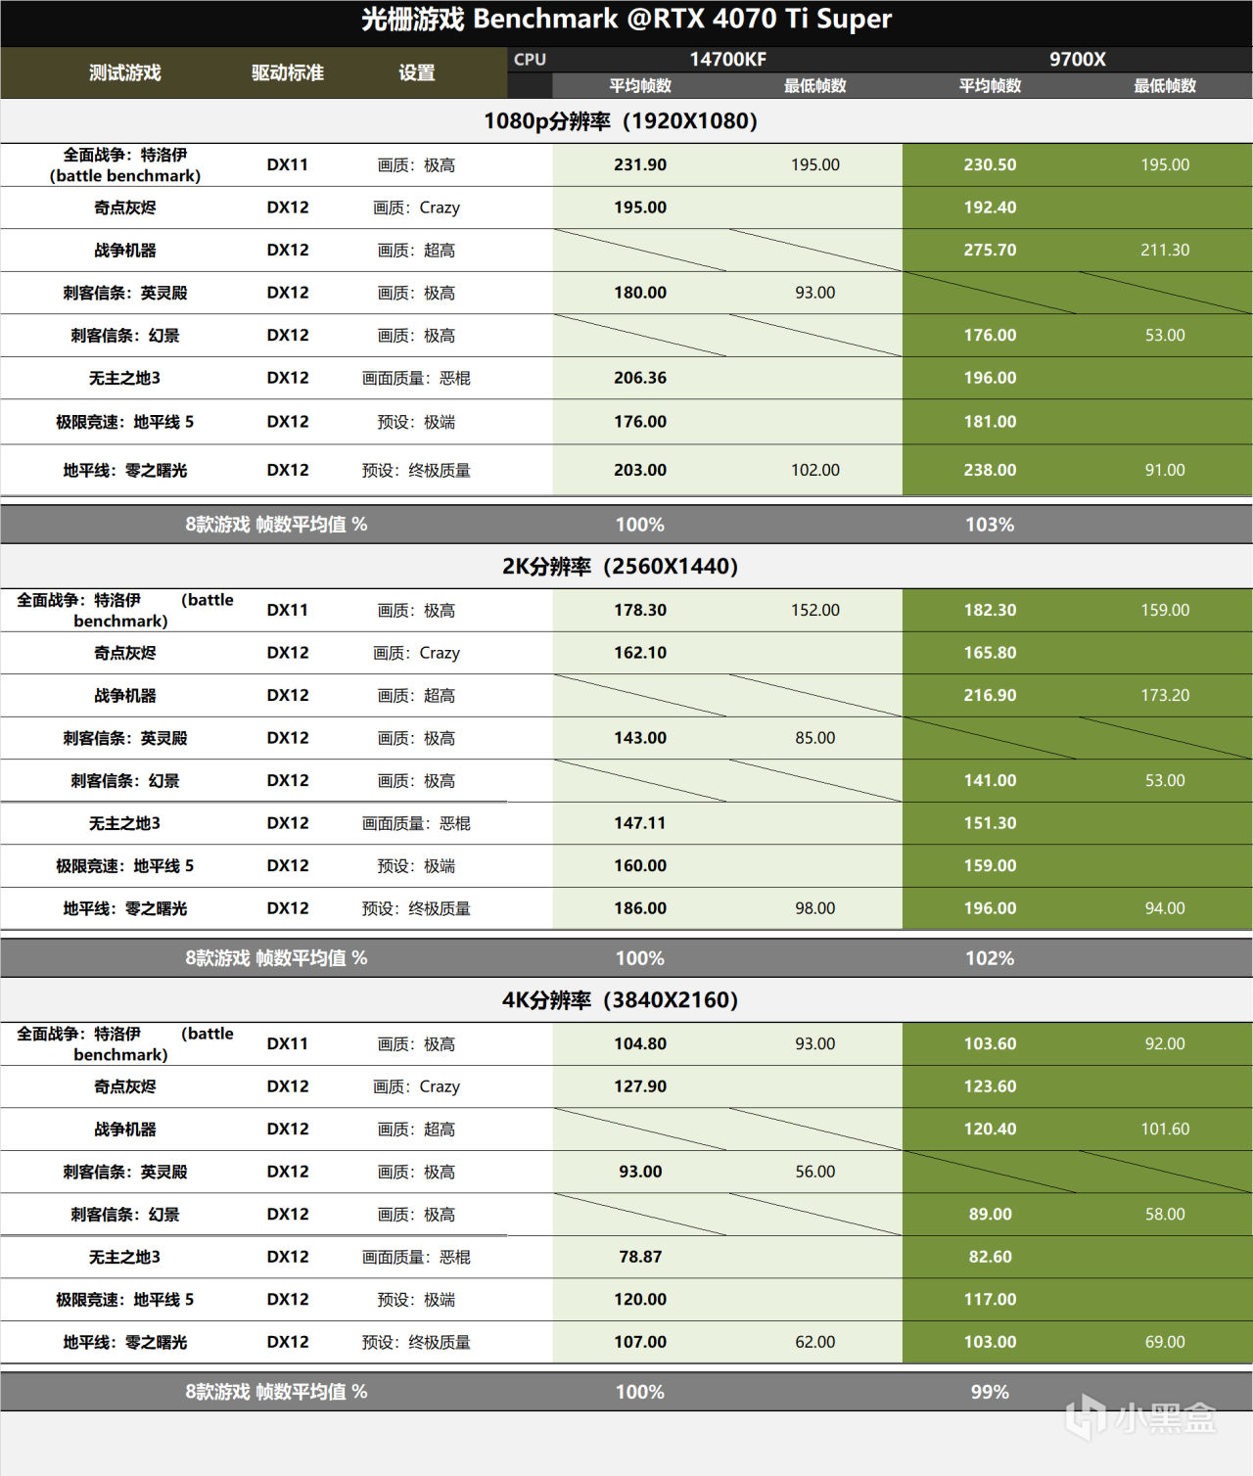Viewport: 1253px width, 1476px height.
Task: Click the 231.90 average frame value
Action: pyautogui.click(x=640, y=165)
